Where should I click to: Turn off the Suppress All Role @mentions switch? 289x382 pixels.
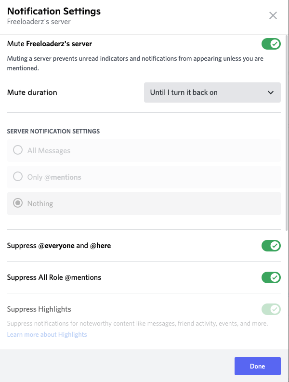[x=271, y=277]
